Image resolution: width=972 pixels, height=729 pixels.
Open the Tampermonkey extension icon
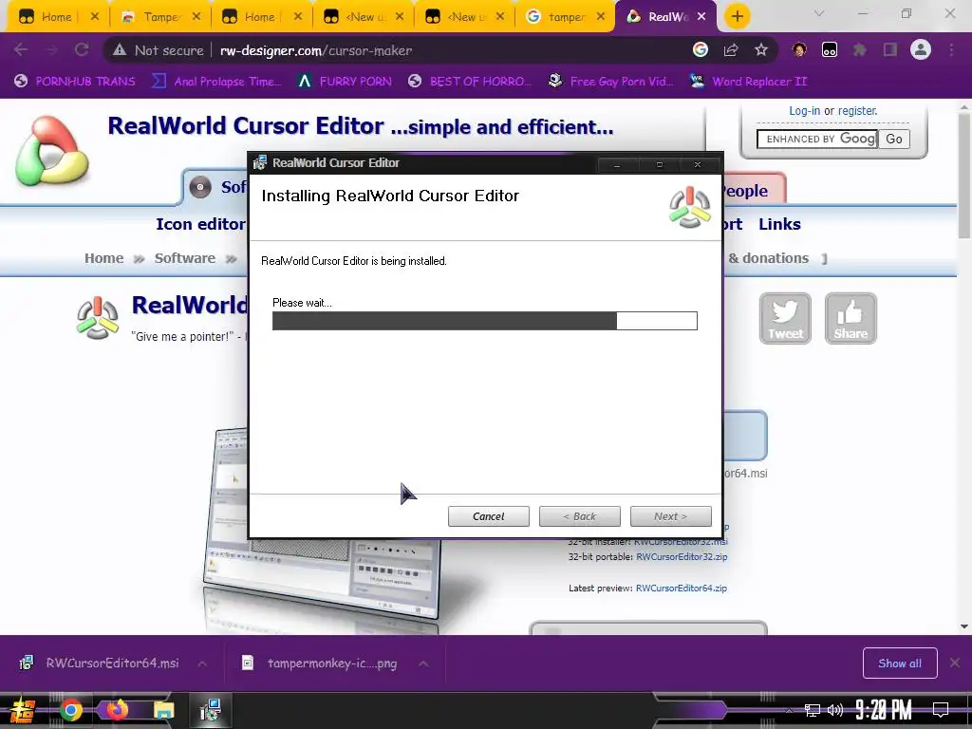pos(830,50)
